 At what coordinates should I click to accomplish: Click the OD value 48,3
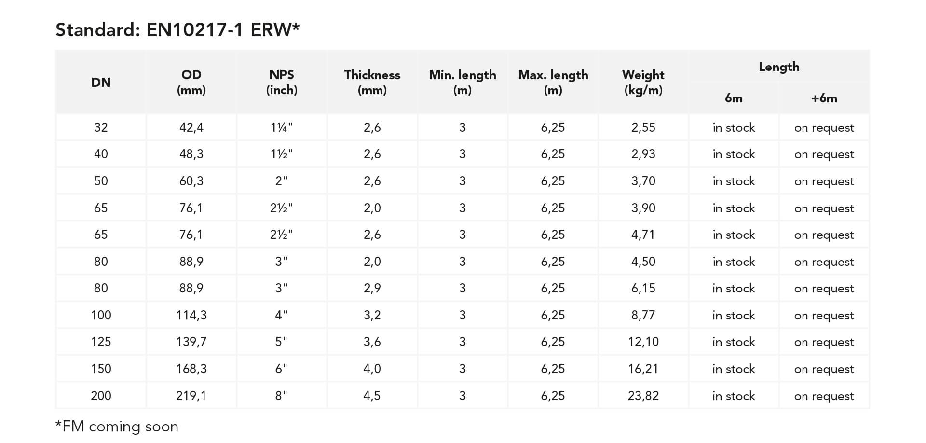tap(191, 154)
